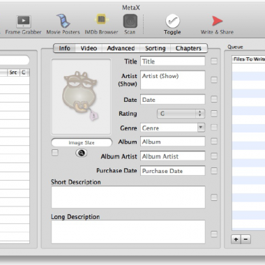Click the Artist (Show) text field
The width and height of the screenshot is (265, 265).
(x=173, y=80)
